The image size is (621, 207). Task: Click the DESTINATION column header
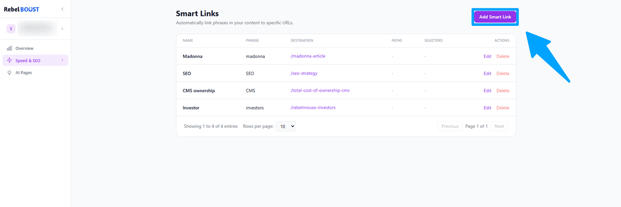[x=302, y=40]
